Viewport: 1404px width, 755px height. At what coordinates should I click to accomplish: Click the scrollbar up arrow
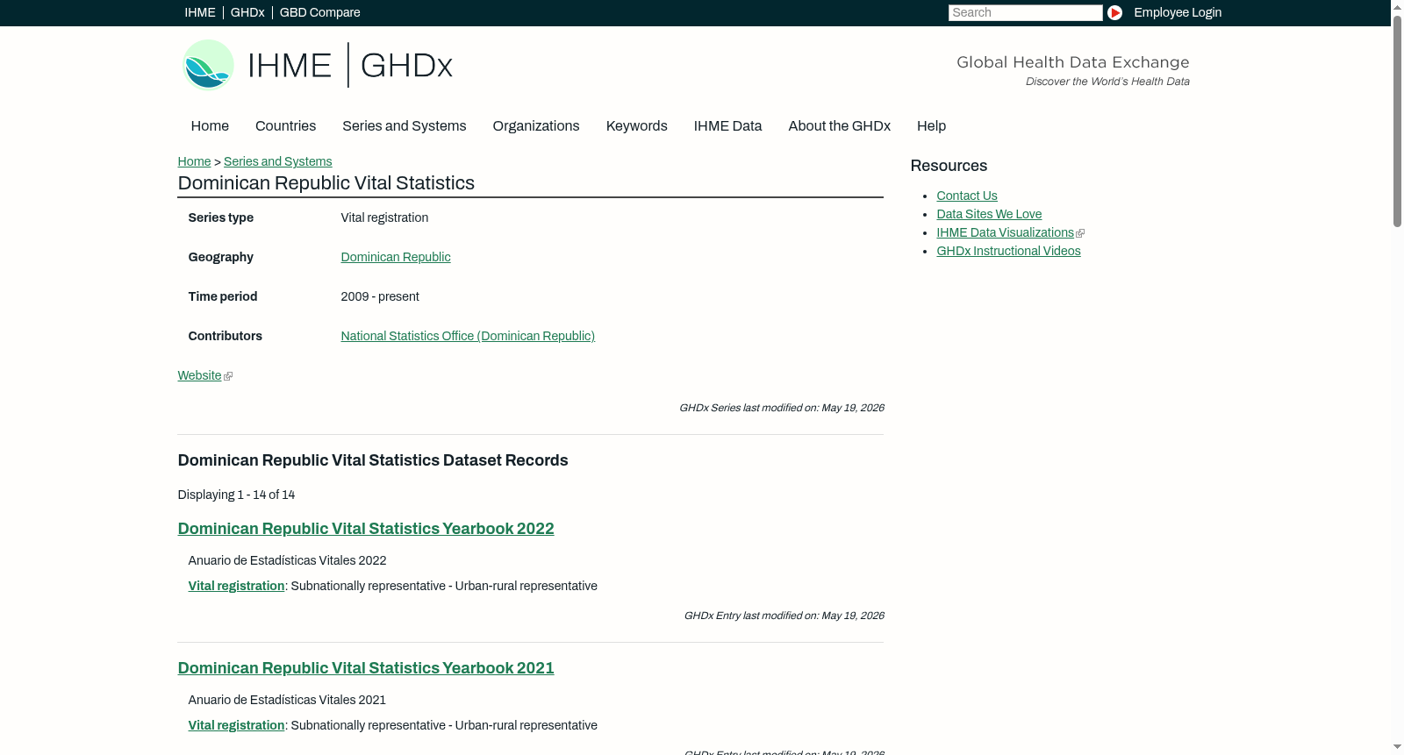tap(1397, 6)
